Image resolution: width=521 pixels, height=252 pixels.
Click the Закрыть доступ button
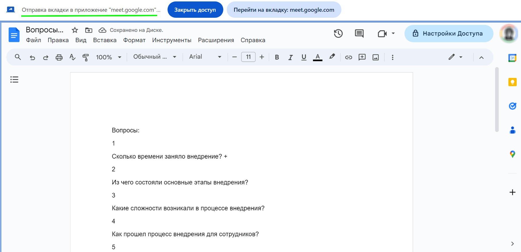pyautogui.click(x=195, y=10)
